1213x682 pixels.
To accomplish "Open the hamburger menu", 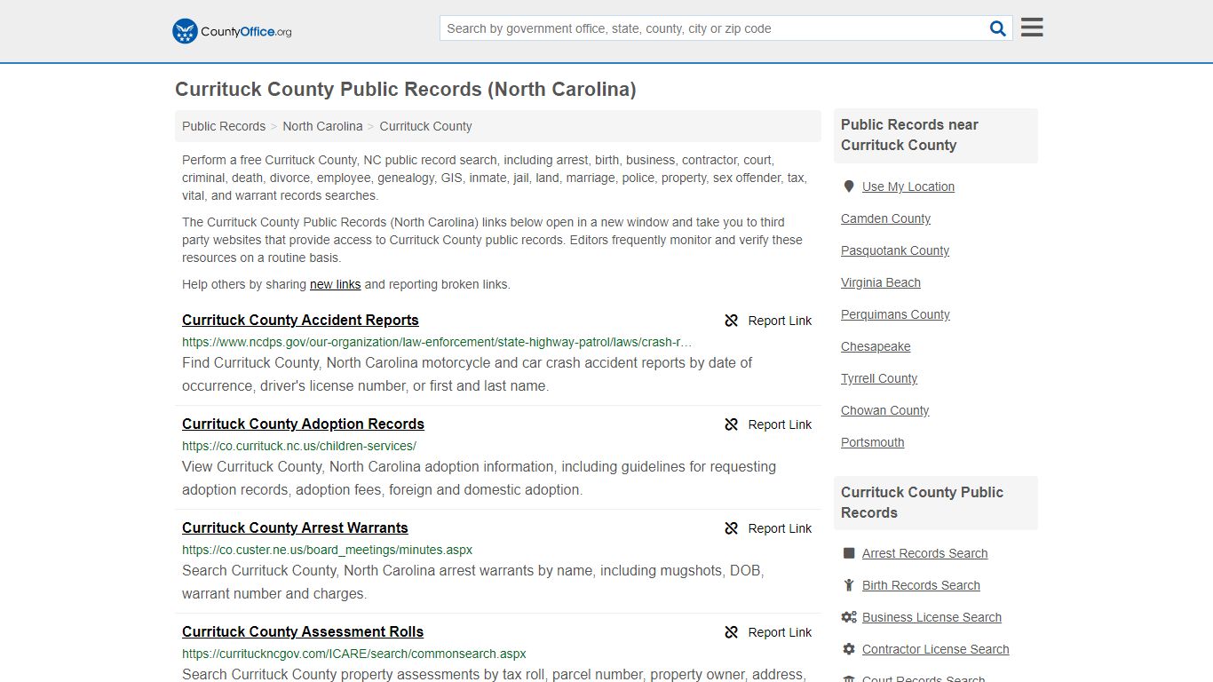I will 1032,28.
